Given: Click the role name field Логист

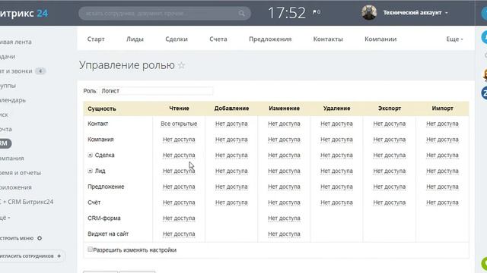Looking at the screenshot, I should point(156,91).
